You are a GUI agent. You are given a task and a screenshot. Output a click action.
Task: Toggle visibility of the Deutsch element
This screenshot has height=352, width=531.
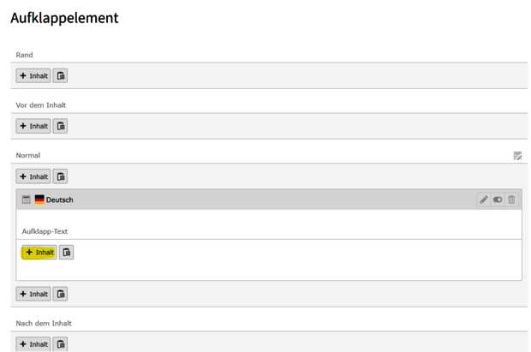coord(498,200)
